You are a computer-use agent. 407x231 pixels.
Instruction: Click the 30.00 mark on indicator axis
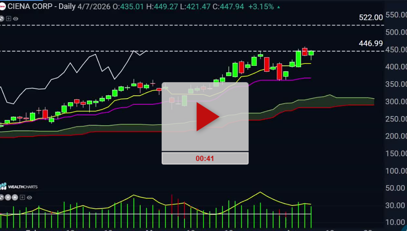396,205
